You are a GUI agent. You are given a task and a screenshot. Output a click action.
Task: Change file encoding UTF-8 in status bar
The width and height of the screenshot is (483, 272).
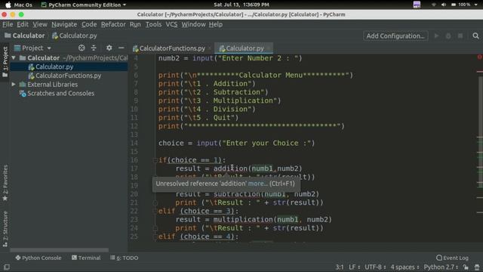point(375,267)
